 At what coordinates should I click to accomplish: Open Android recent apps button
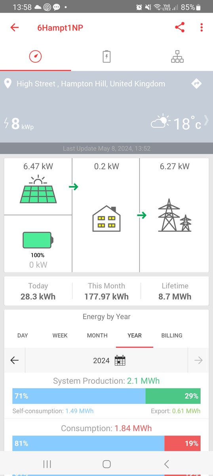47,464
